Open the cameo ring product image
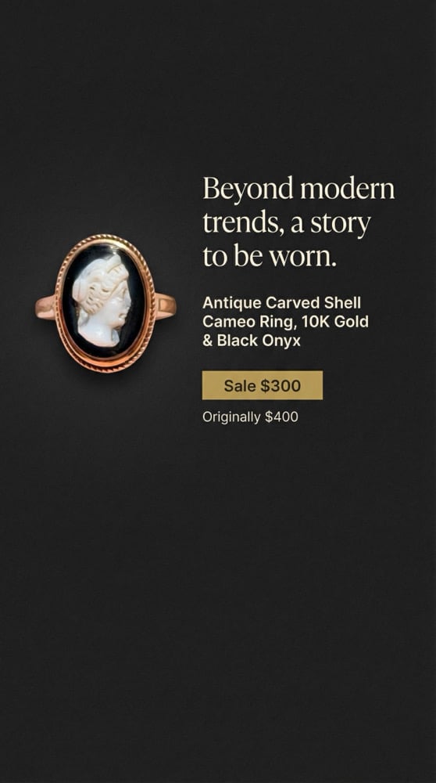This screenshot has height=783, width=436. click(105, 304)
